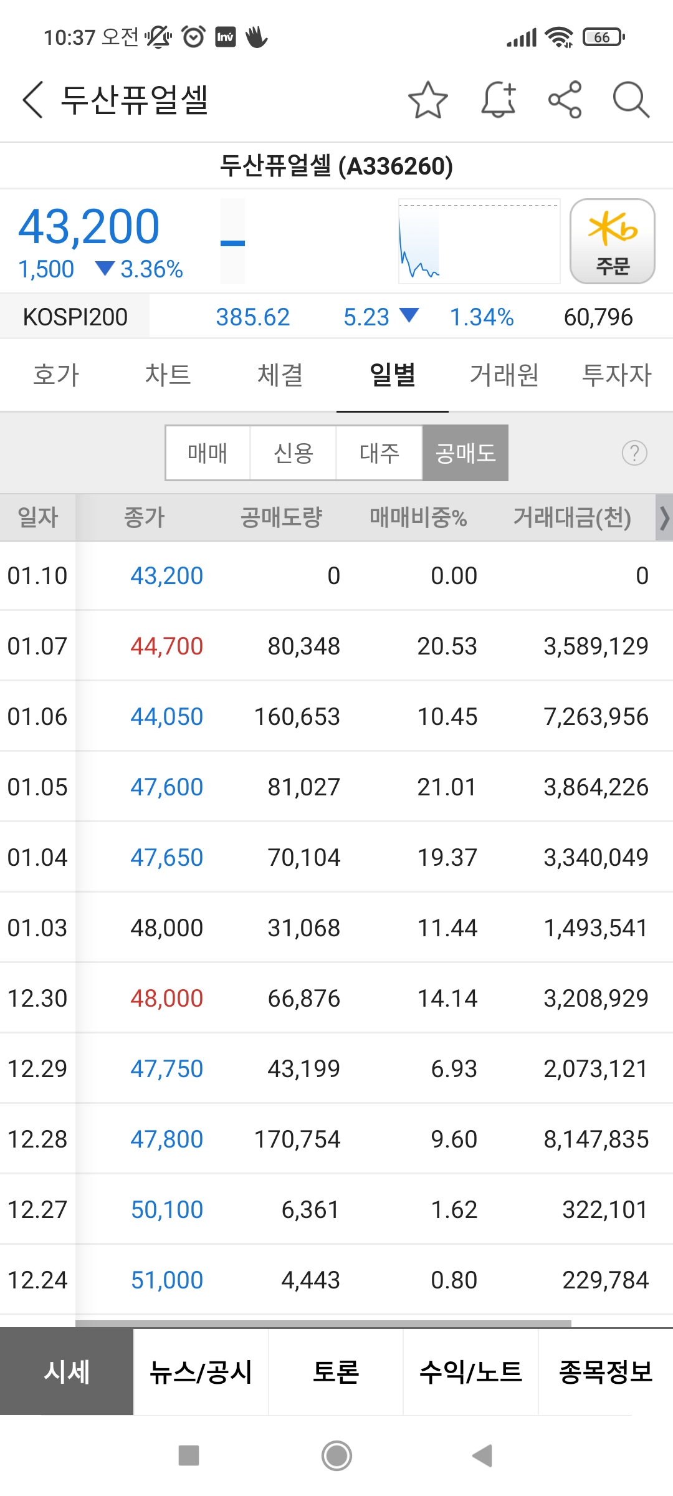Select the 01.03 date row
Image resolution: width=673 pixels, height=1496 pixels.
336,928
